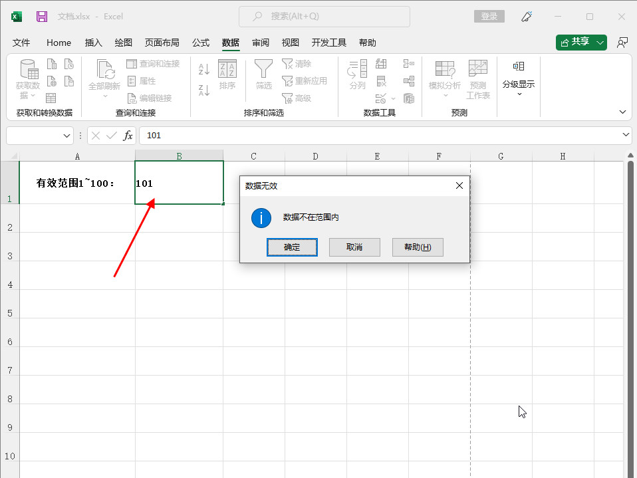
Task: Click the From Table/Range icon
Action: click(51, 98)
